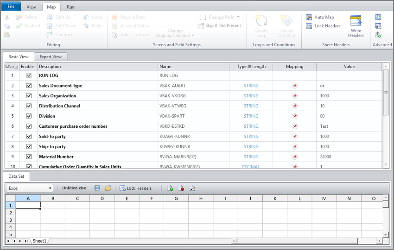Remove sheet using red minus icon
Image resolution: width=394 pixels, height=250 pixels.
click(x=181, y=188)
